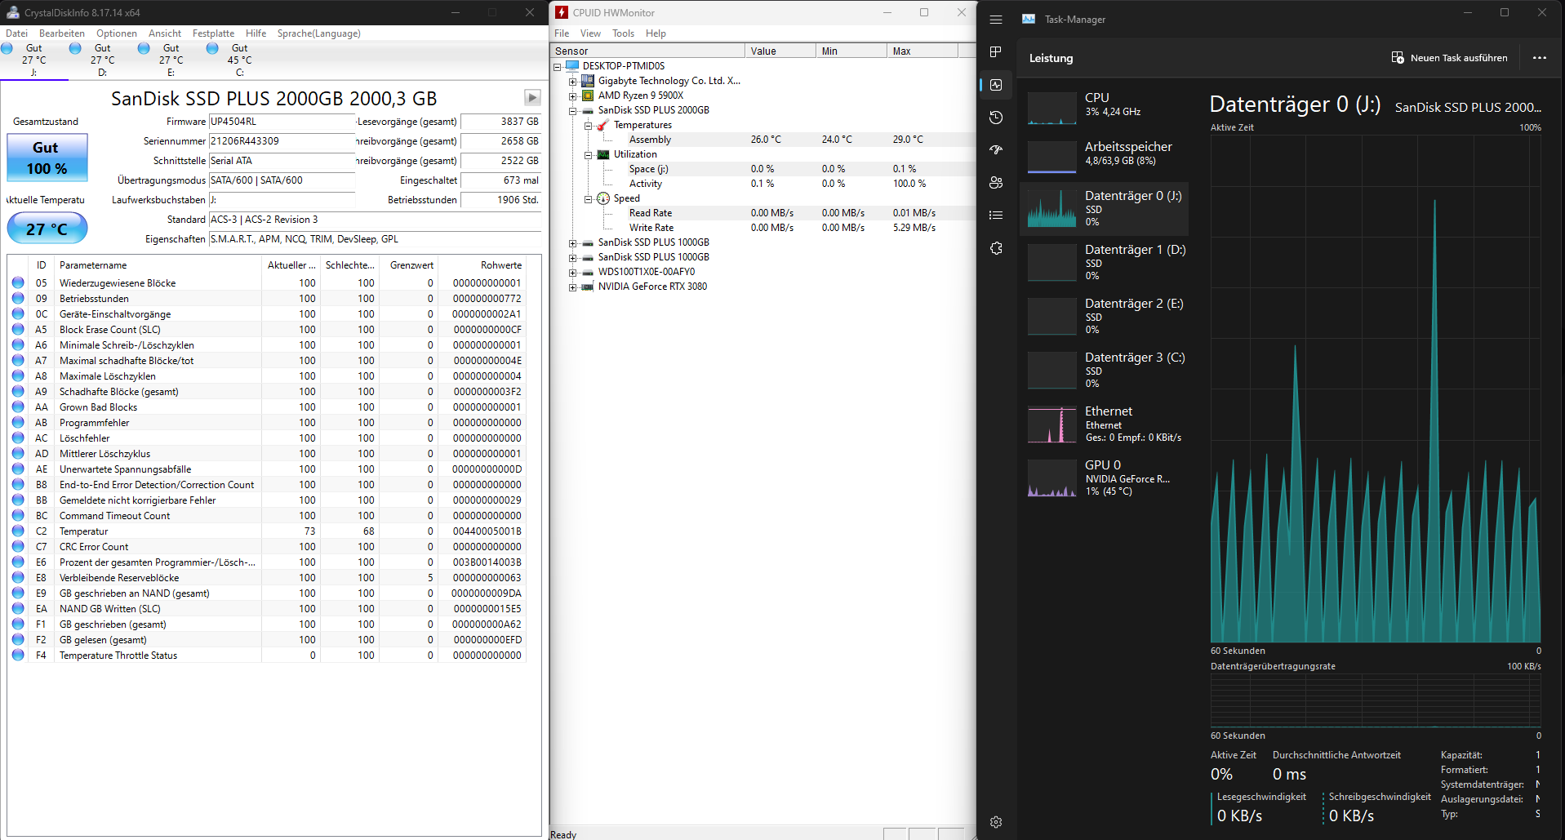Open the Optionen menu in CrystalDiskInfo
Image resolution: width=1565 pixels, height=840 pixels.
[x=117, y=33]
